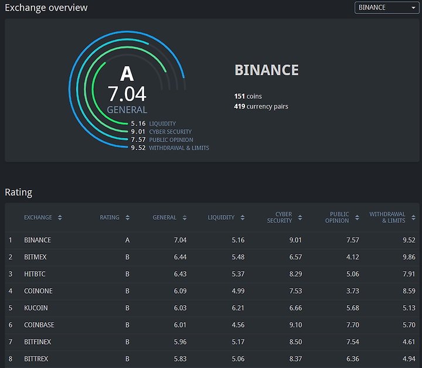
Task: Click the EXCHANGE column header label
Action: 38,217
